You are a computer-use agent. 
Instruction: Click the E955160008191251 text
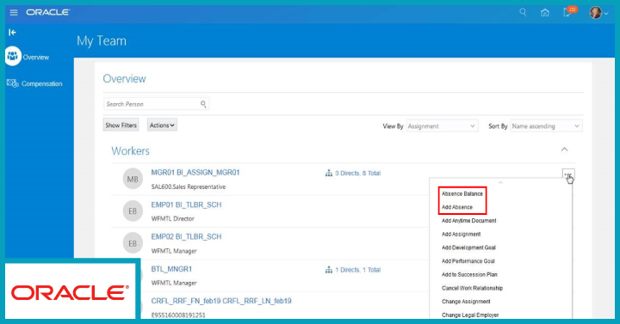(x=178, y=315)
